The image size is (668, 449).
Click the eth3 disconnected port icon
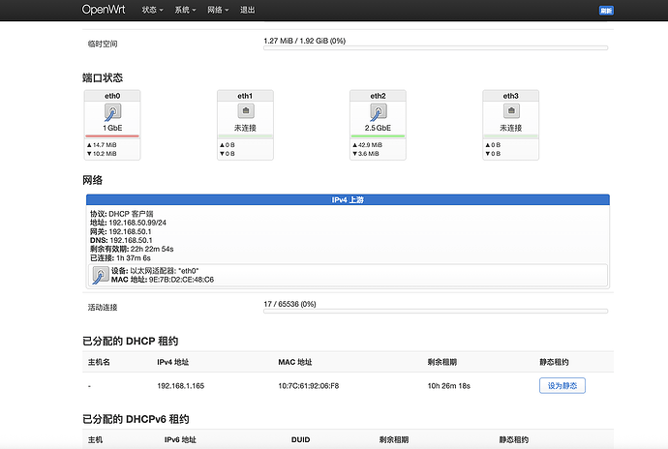[510, 112]
